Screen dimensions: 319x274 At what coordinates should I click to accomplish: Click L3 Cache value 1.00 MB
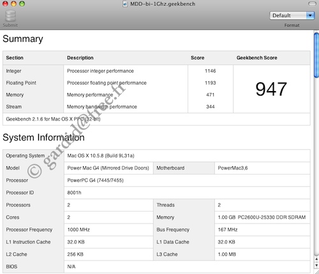click(x=227, y=254)
